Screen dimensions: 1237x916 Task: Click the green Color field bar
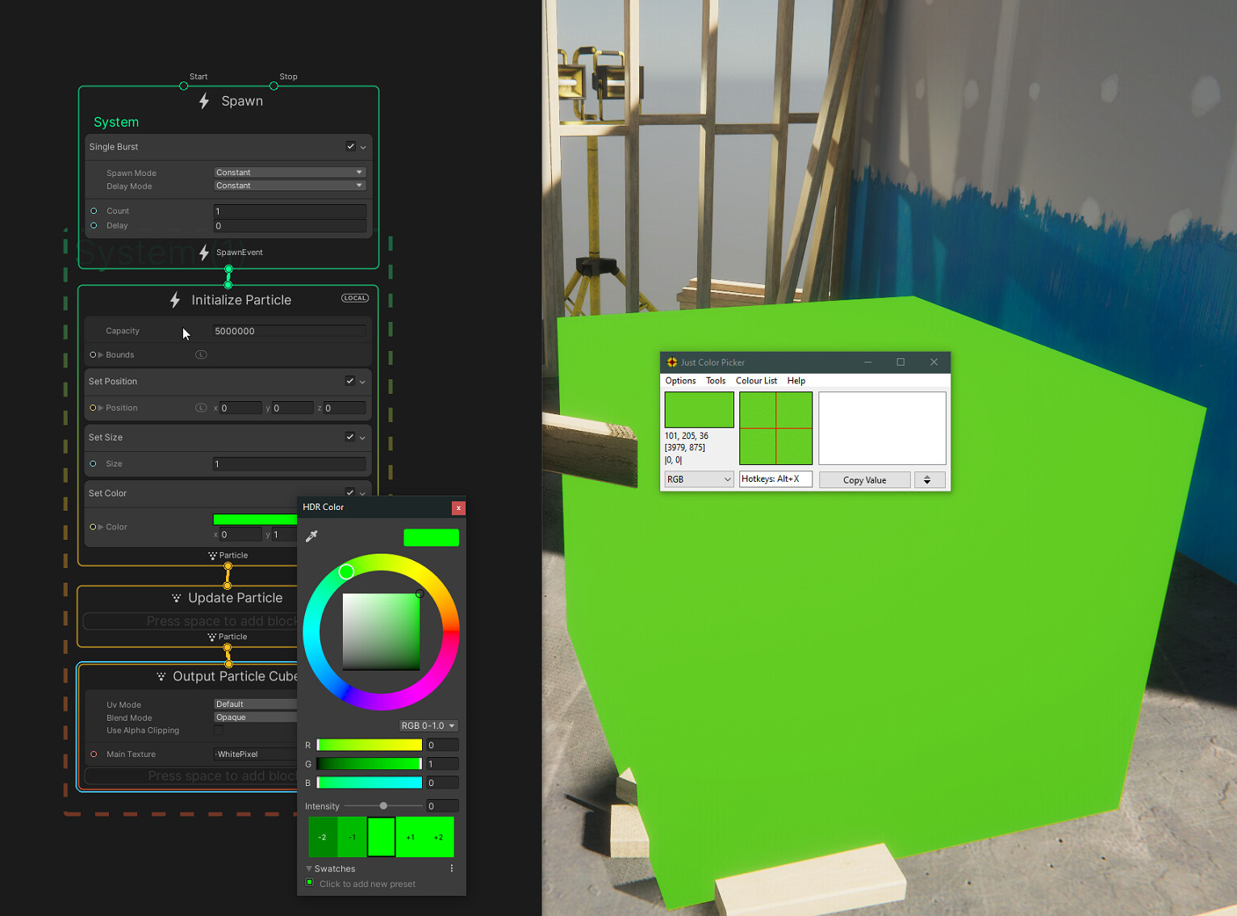[x=255, y=520]
